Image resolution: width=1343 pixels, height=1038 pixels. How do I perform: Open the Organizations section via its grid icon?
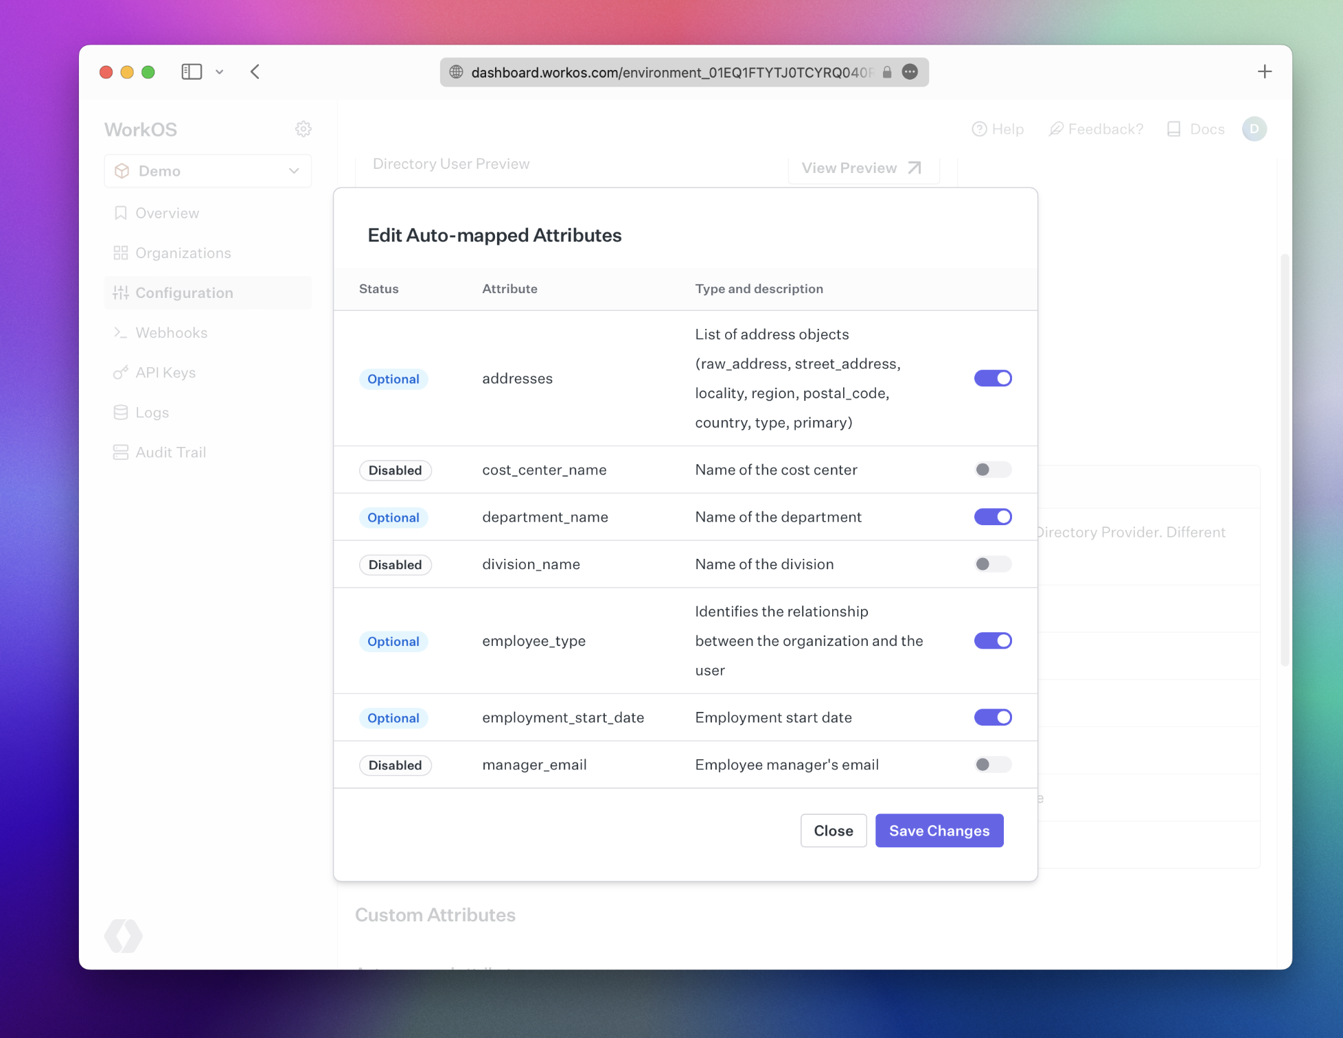coord(122,253)
